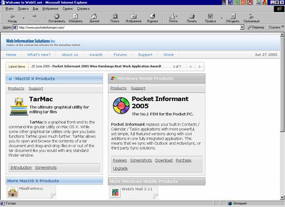Open the Home site navigation tab
This screenshot has width=285, height=207.
click(11, 55)
